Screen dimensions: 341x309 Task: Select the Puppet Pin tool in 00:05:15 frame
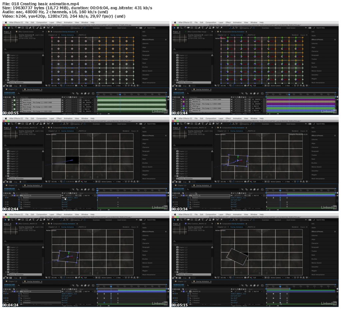[x=221, y=220]
